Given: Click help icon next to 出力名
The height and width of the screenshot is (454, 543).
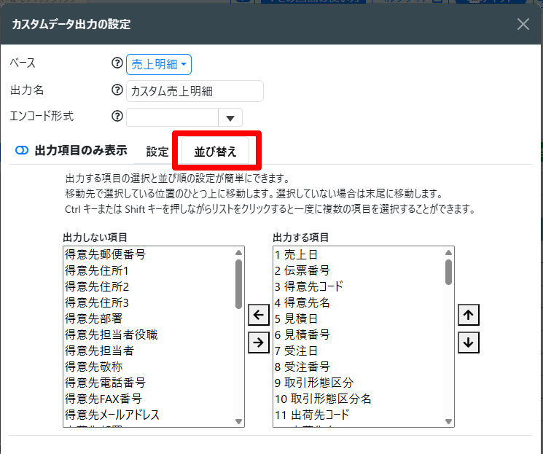Looking at the screenshot, I should pyautogui.click(x=117, y=90).
